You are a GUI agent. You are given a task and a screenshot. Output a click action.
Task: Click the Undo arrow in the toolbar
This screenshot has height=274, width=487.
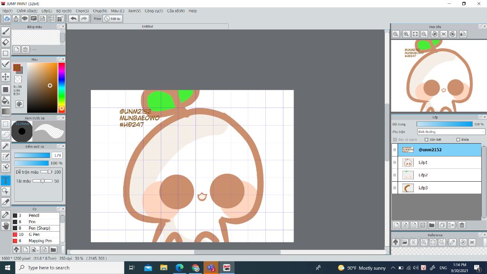coord(73,19)
